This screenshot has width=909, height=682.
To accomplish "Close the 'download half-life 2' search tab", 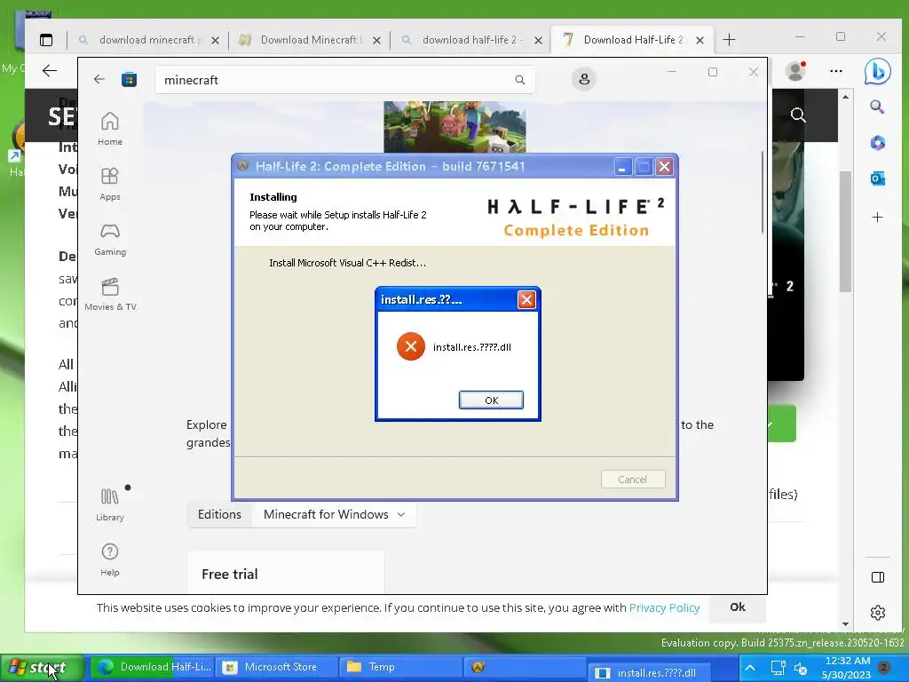I will click(539, 41).
